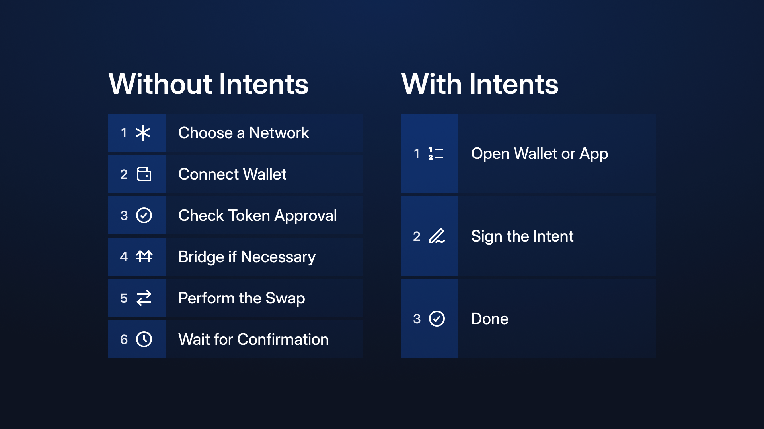This screenshot has height=429, width=764.
Task: Click the checkmark circle icon beside Done
Action: (437, 319)
